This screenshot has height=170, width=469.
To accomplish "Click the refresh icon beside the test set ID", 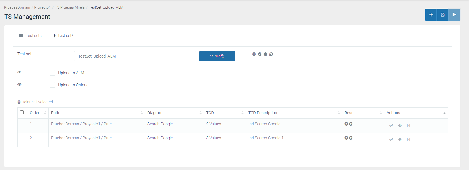I will point(271,54).
